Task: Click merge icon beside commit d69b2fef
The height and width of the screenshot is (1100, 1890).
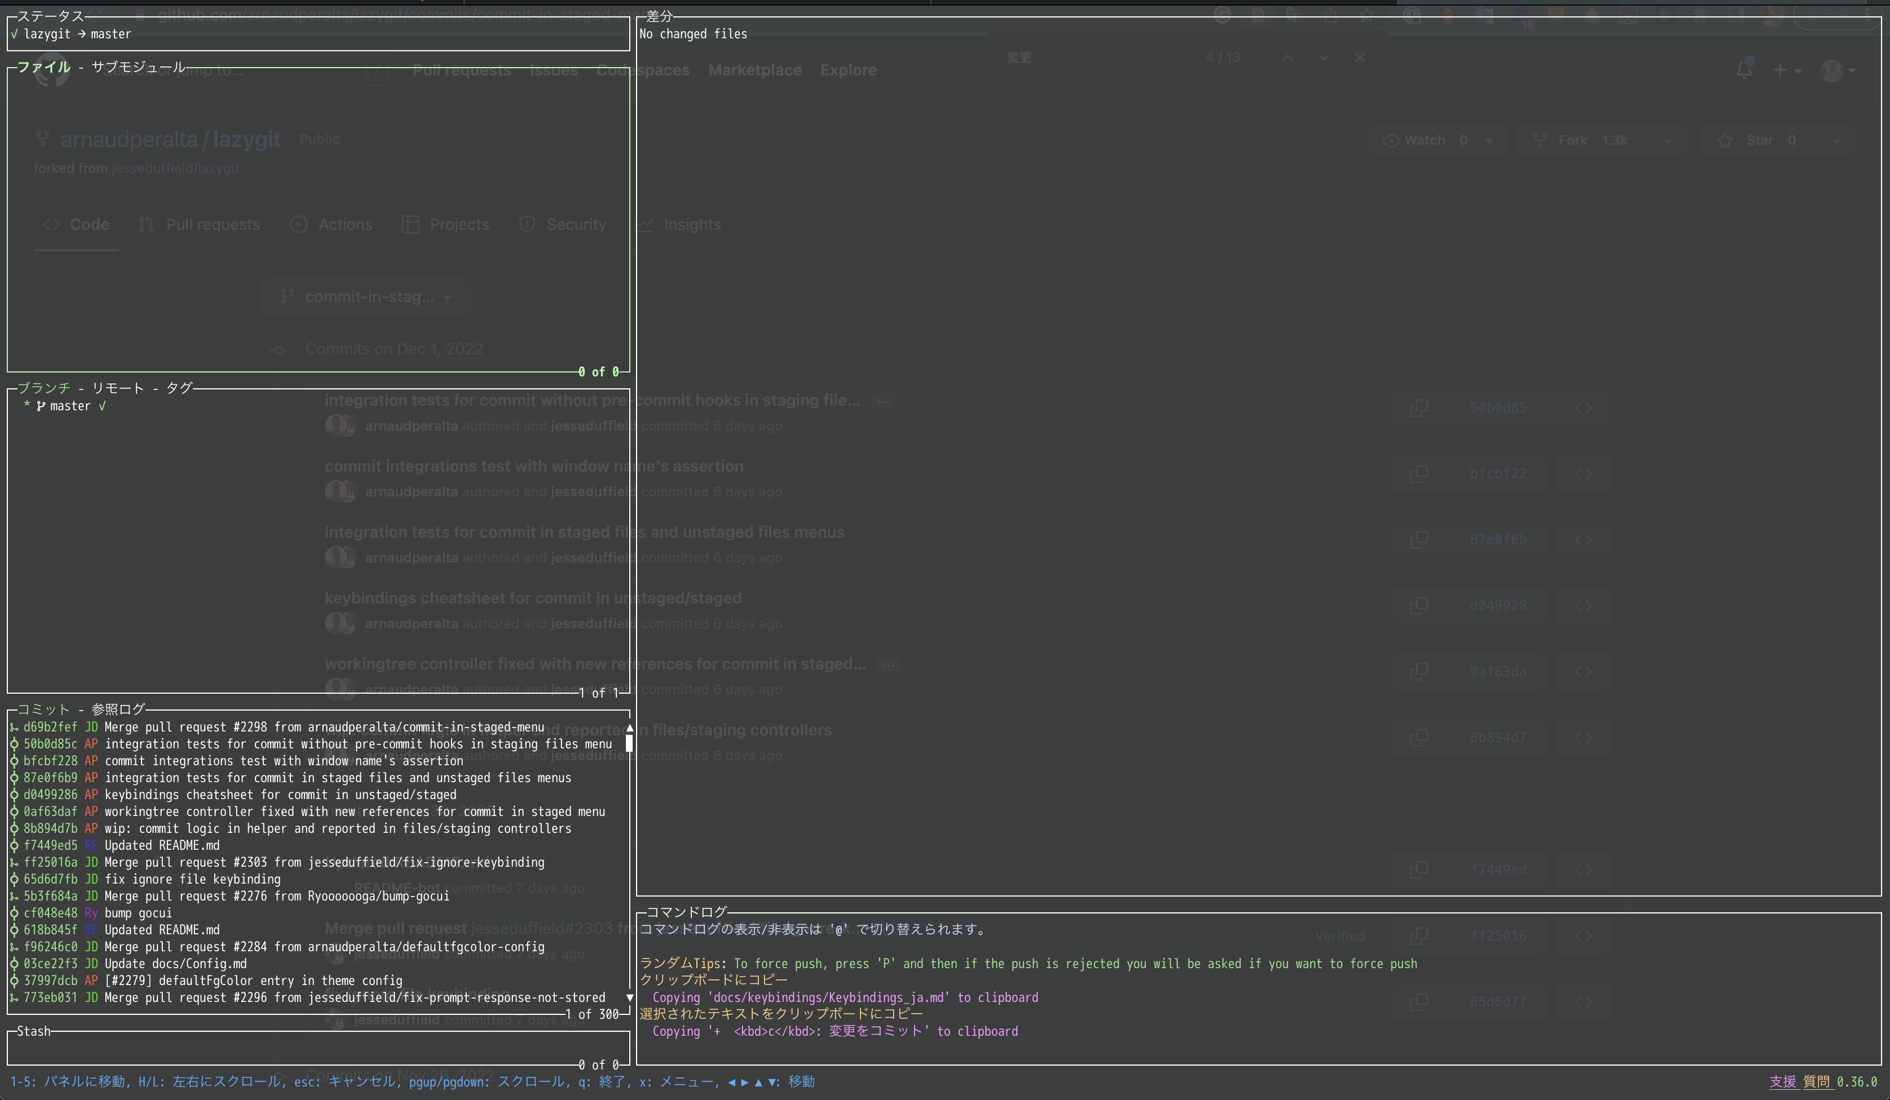Action: click(x=14, y=728)
